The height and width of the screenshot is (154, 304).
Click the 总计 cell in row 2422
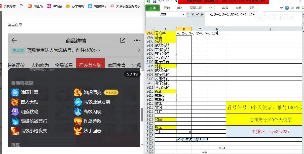tap(165, 132)
